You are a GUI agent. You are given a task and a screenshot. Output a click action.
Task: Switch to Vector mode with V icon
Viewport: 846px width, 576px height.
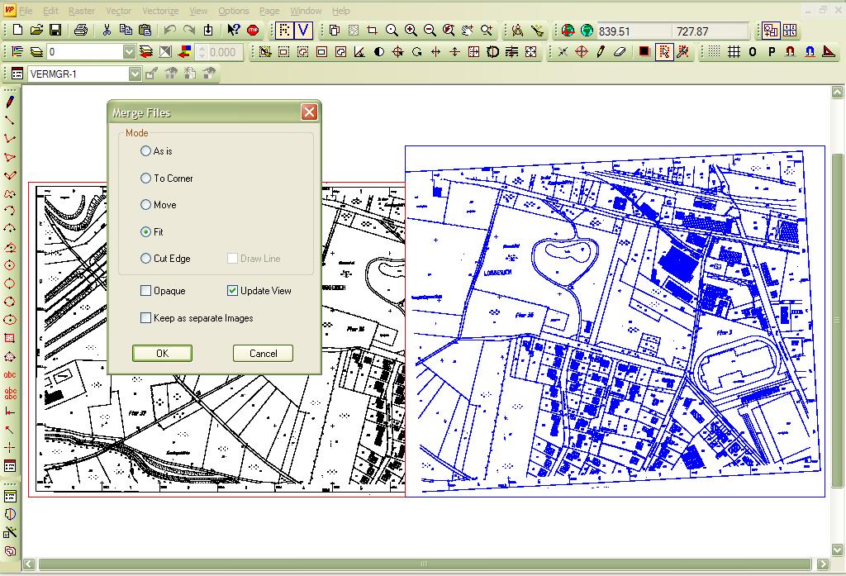click(x=304, y=31)
